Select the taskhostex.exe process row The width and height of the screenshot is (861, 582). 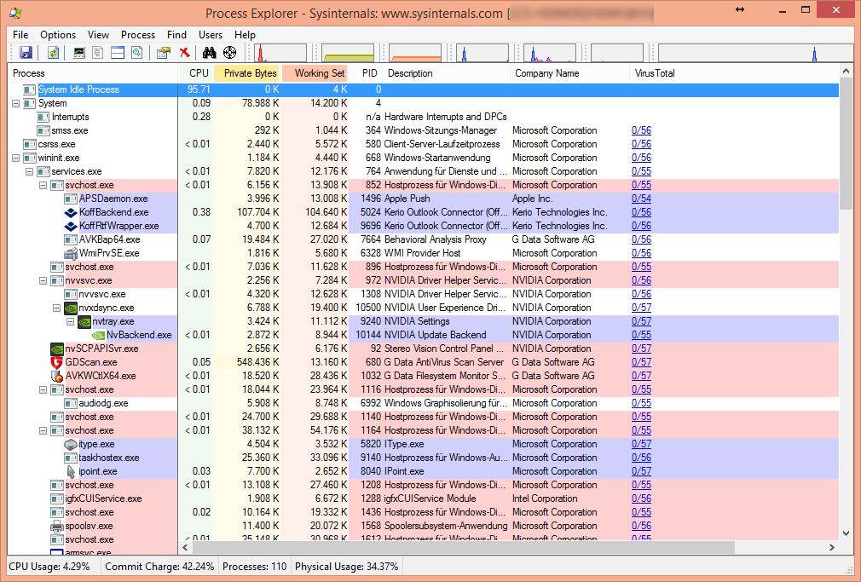pyautogui.click(x=424, y=458)
